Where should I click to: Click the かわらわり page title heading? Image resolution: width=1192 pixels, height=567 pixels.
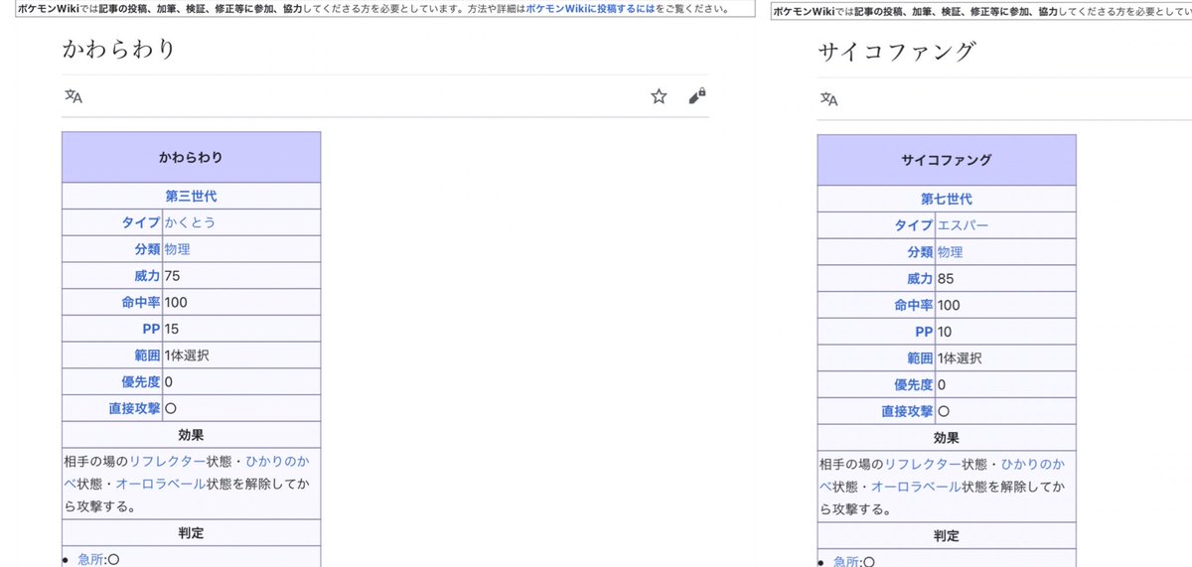point(119,49)
